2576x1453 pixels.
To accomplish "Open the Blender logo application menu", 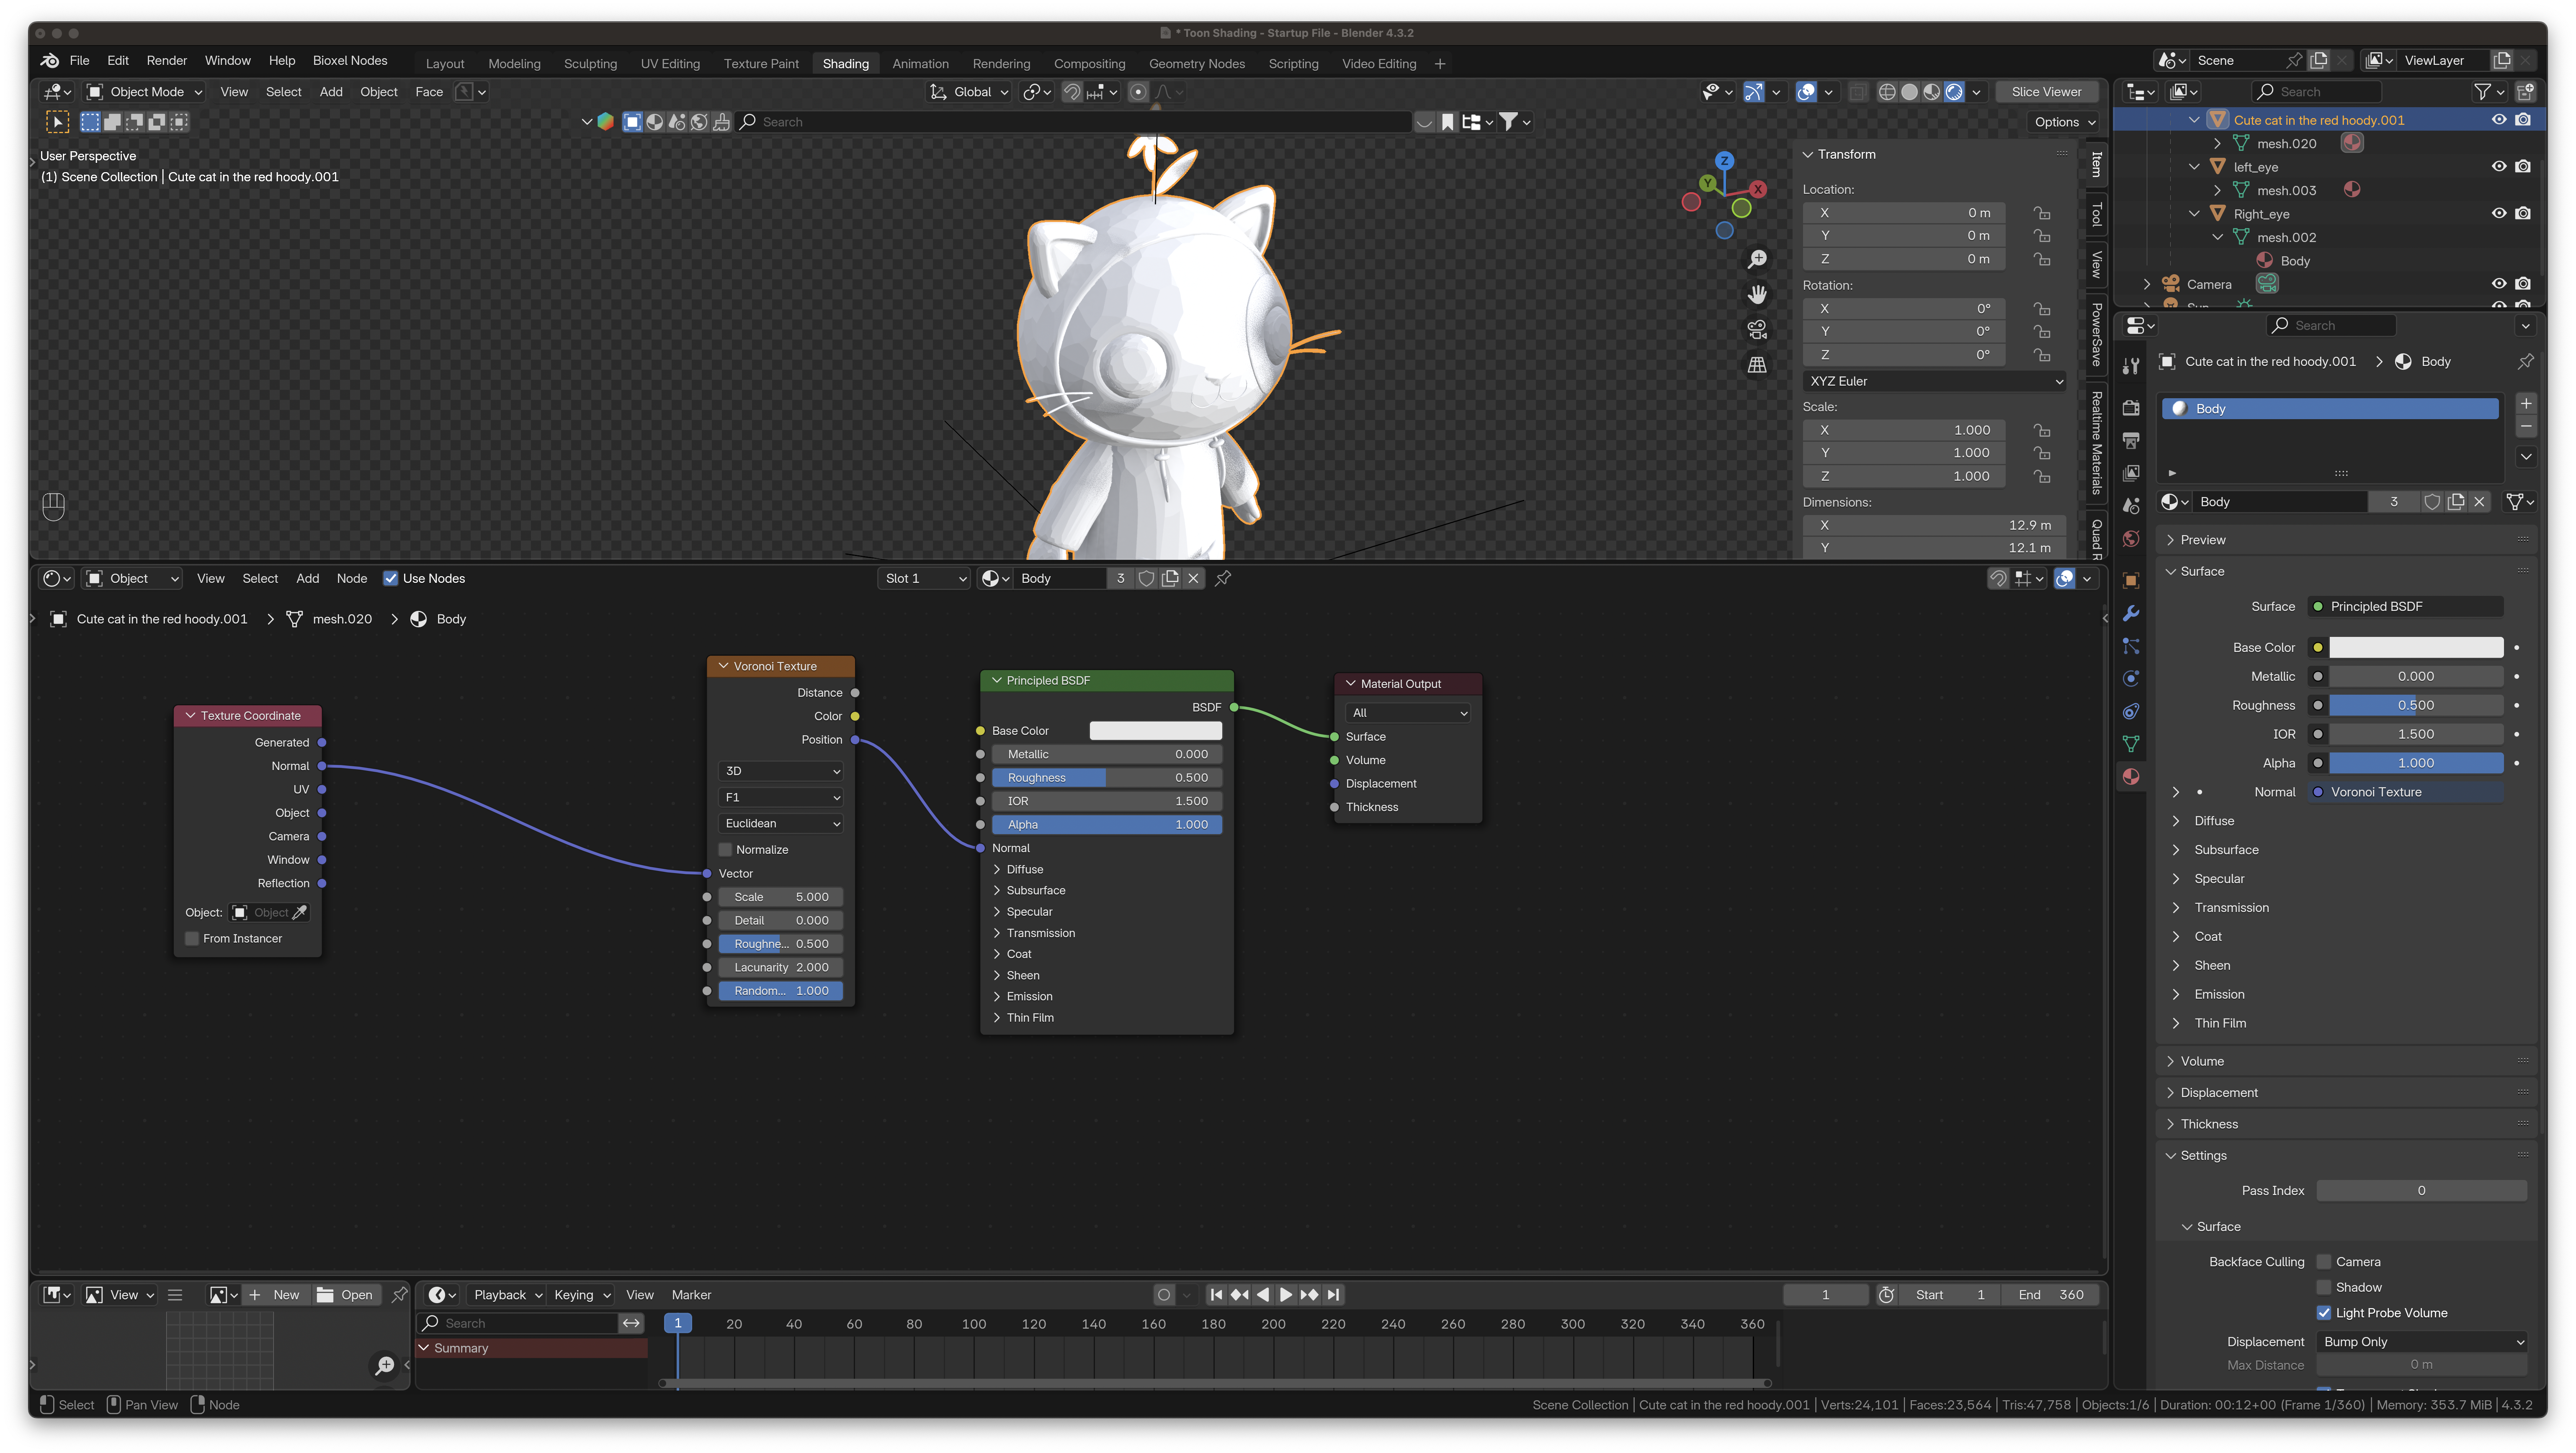I will [x=50, y=61].
